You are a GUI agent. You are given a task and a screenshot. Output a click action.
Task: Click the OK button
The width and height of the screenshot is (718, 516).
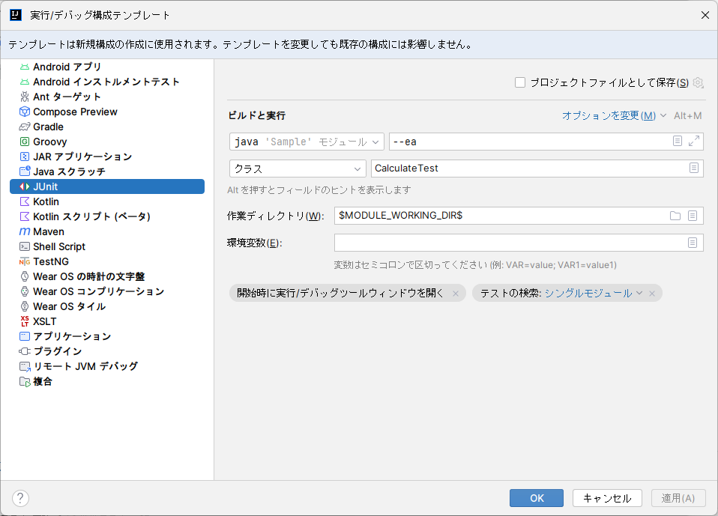(537, 498)
